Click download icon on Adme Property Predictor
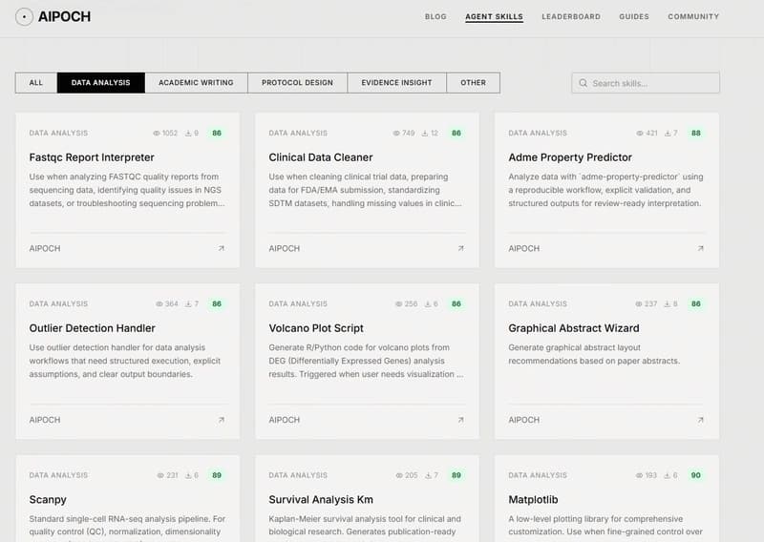The image size is (764, 542). pos(668,133)
